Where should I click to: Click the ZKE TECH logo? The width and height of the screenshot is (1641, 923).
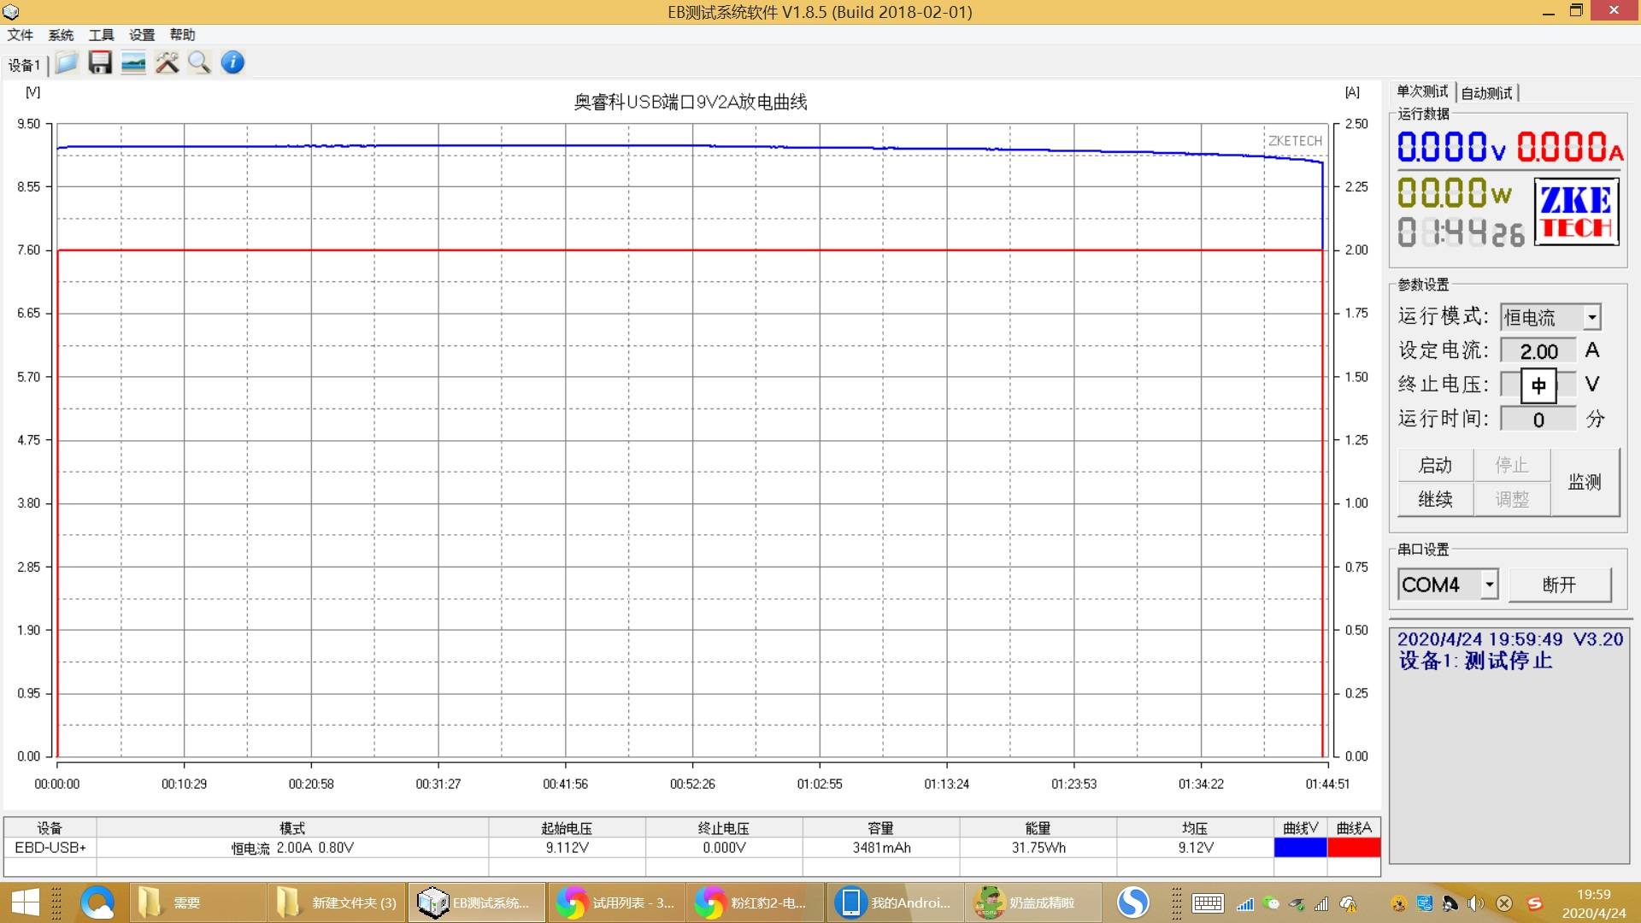point(1576,212)
